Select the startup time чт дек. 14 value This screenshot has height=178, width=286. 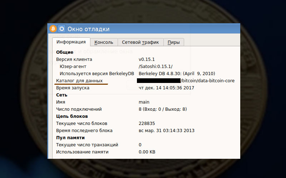point(166,88)
